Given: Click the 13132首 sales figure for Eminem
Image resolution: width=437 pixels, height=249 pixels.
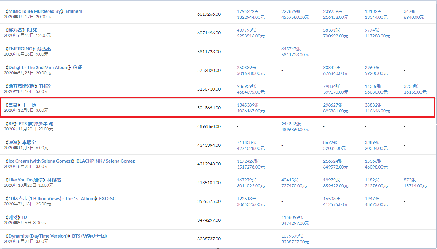Looking at the screenshot, I should click(373, 11).
